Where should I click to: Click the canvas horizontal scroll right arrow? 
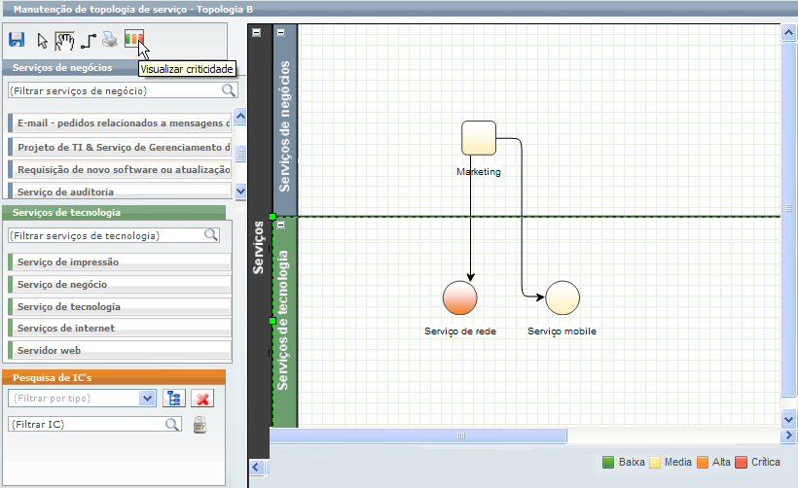pos(789,436)
